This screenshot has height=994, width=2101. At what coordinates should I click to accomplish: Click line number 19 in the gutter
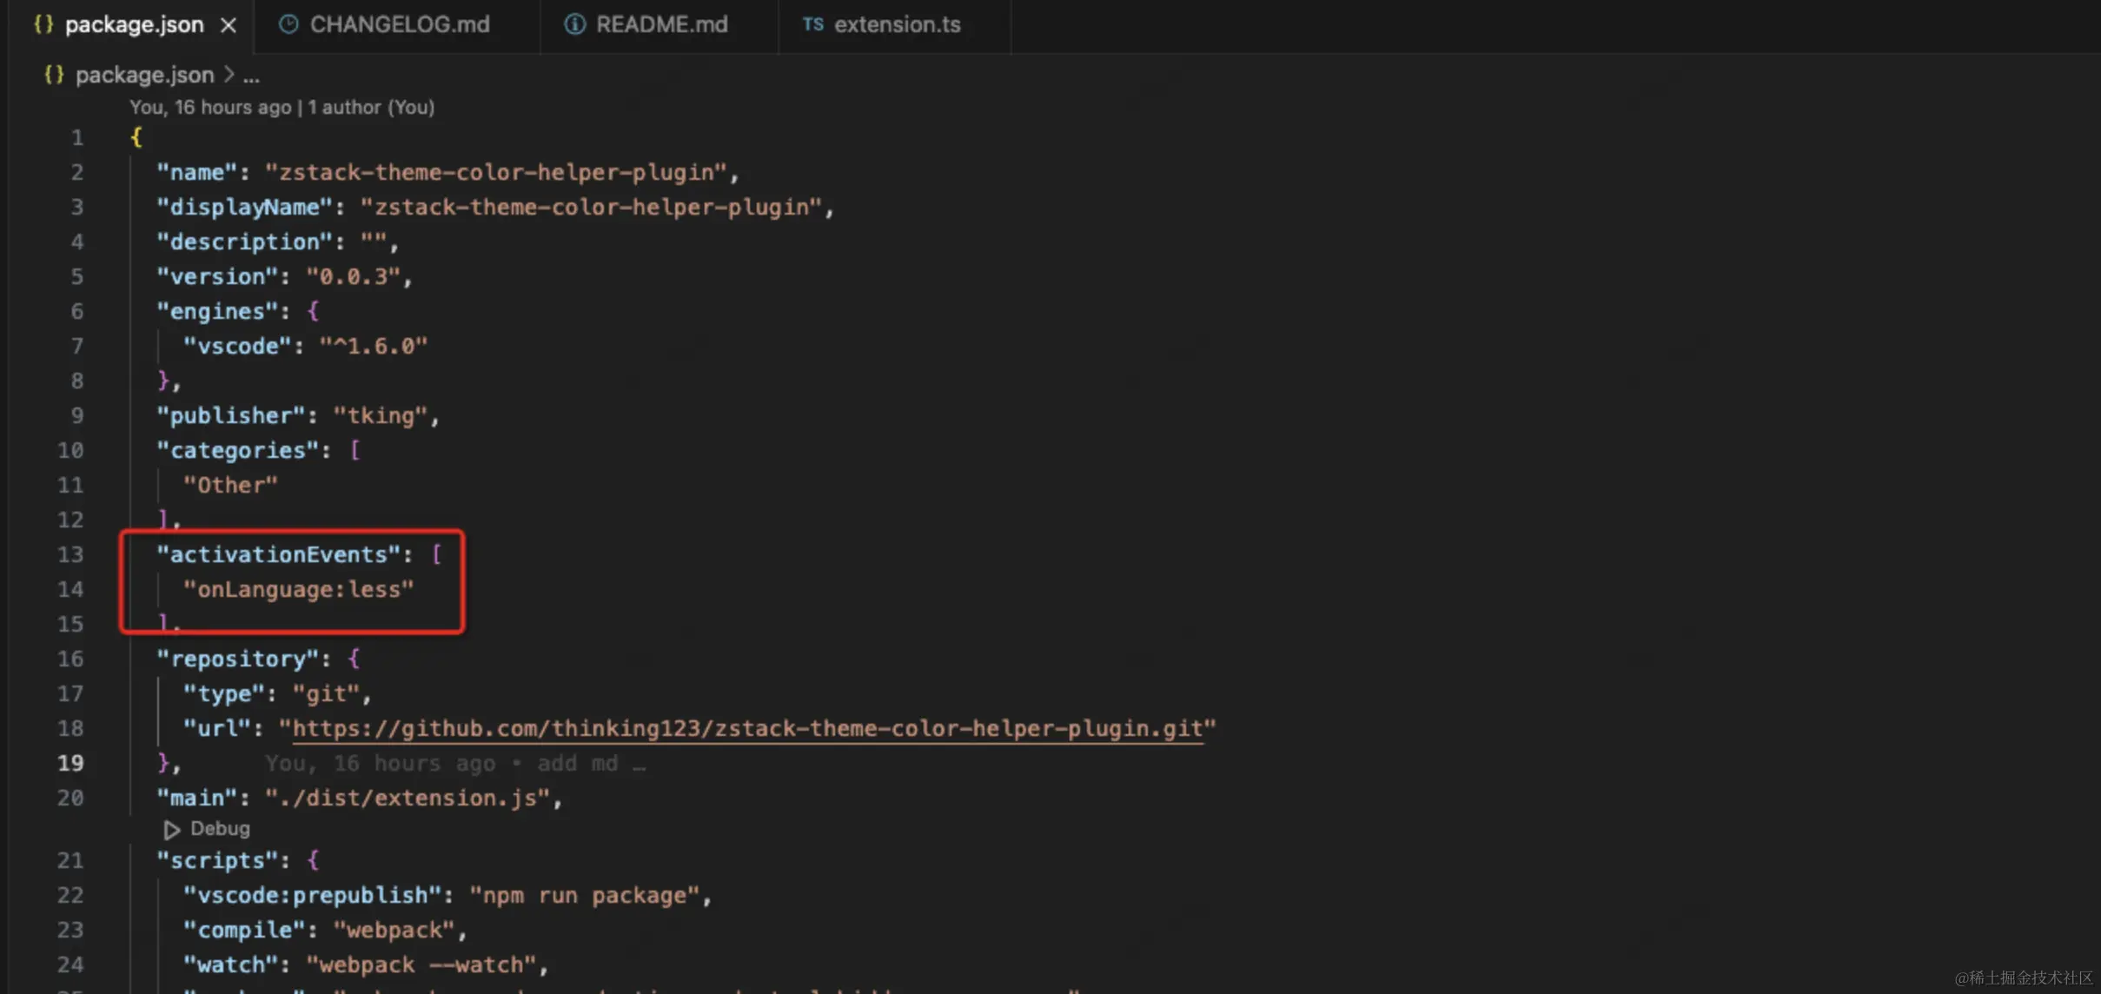[x=70, y=763]
